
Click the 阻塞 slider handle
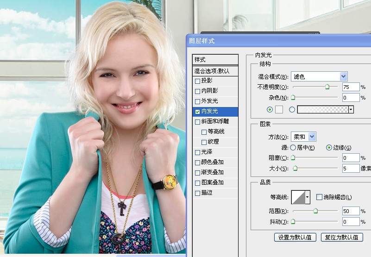(x=293, y=157)
